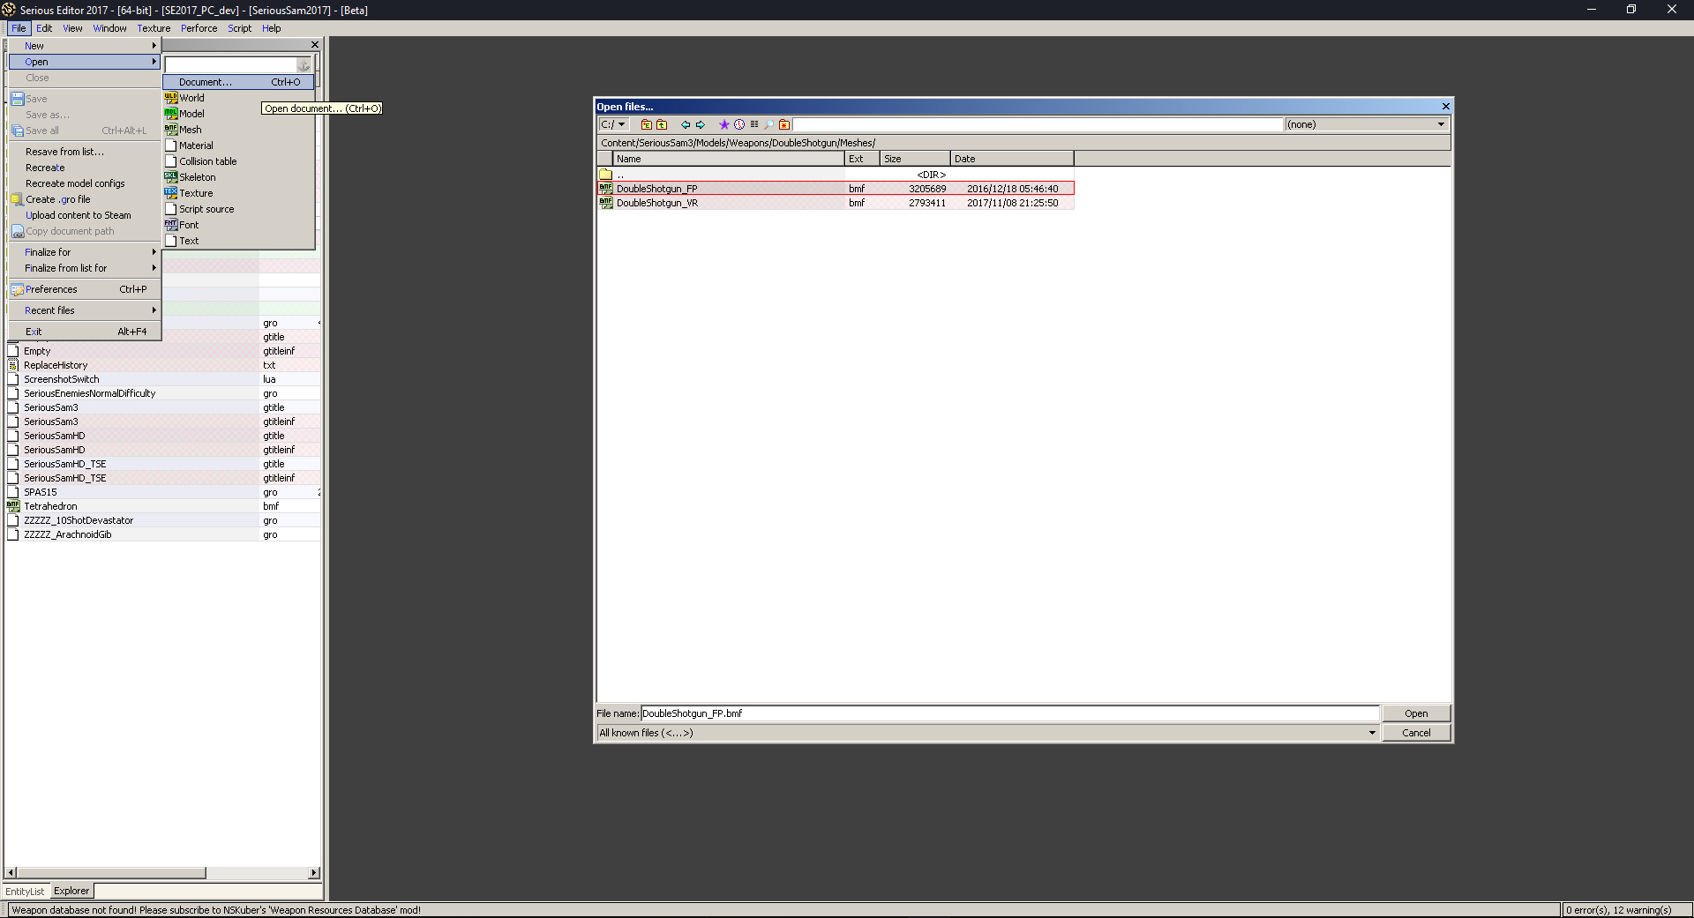This screenshot has width=1694, height=918.
Task: Click the path input field in dialog toolbar
Action: coord(1038,124)
